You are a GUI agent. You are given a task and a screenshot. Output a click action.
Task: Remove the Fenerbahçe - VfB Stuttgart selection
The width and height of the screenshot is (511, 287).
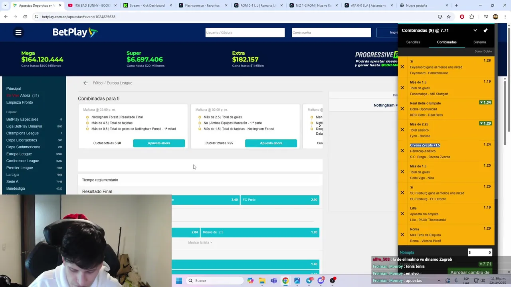[402, 88]
